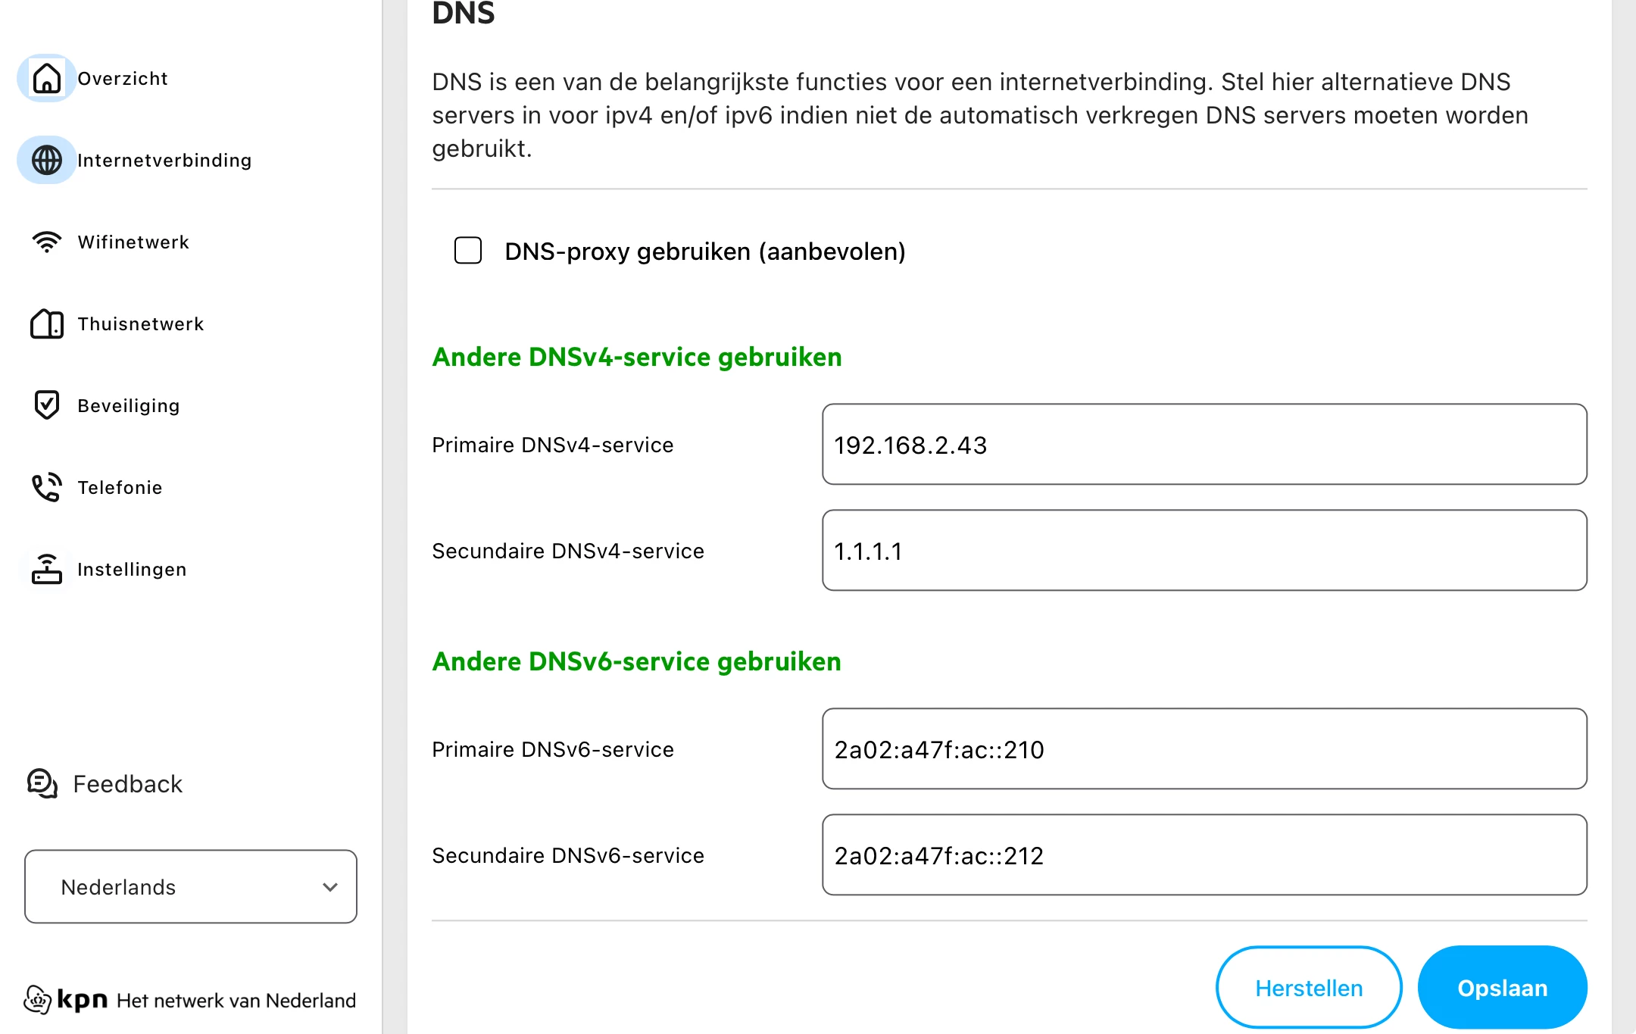This screenshot has width=1636, height=1034.
Task: Focus the Secundaire DNSv4-service field
Action: coord(1204,551)
